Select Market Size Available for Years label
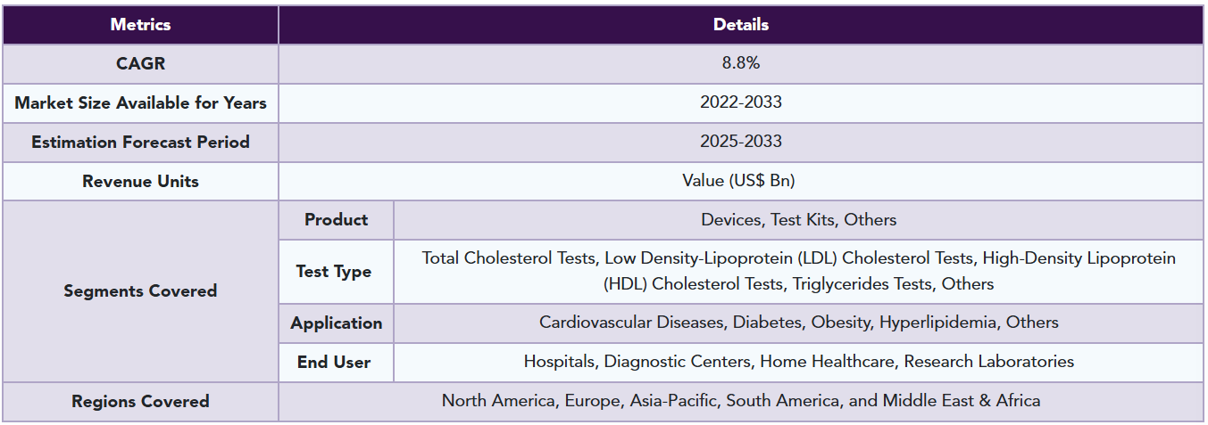1208x425 pixels. [x=140, y=103]
